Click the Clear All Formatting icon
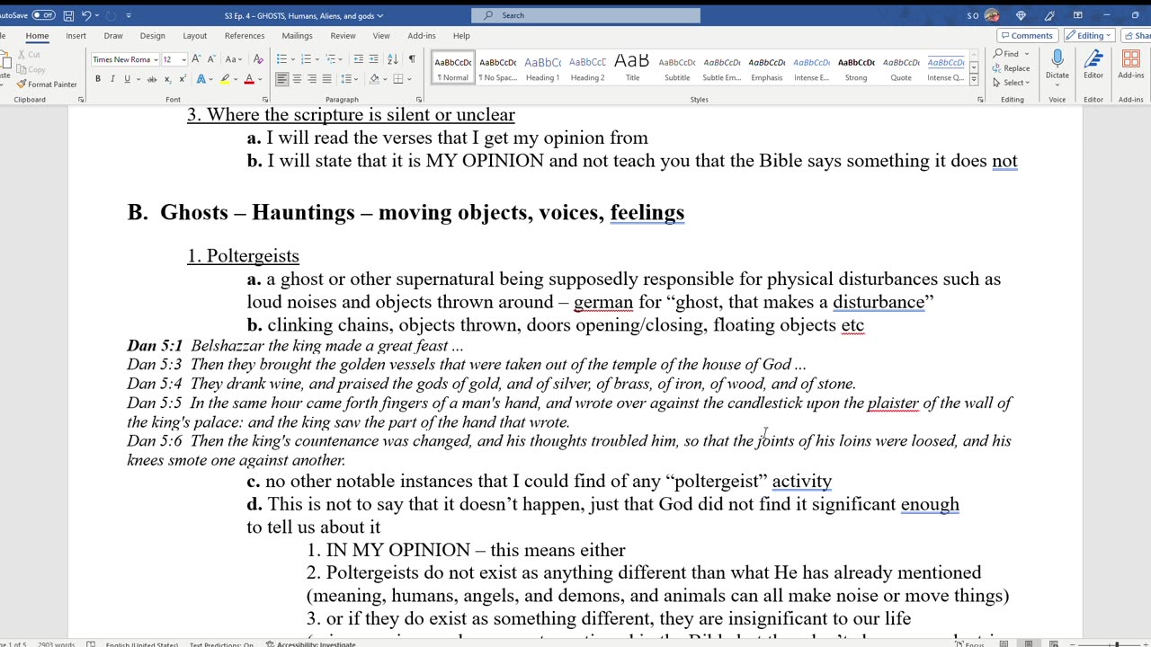 click(x=258, y=59)
